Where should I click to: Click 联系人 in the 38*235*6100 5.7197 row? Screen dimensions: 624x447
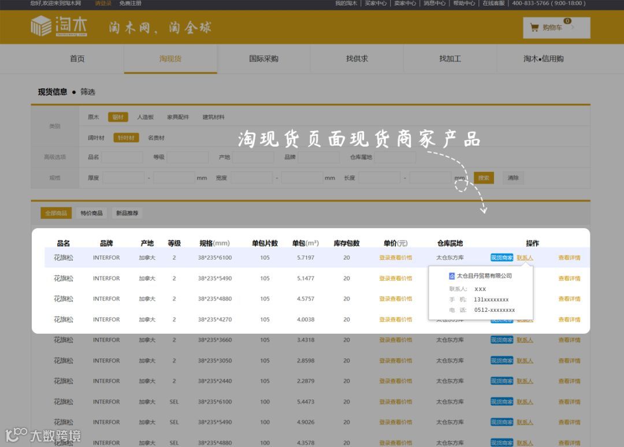525,258
